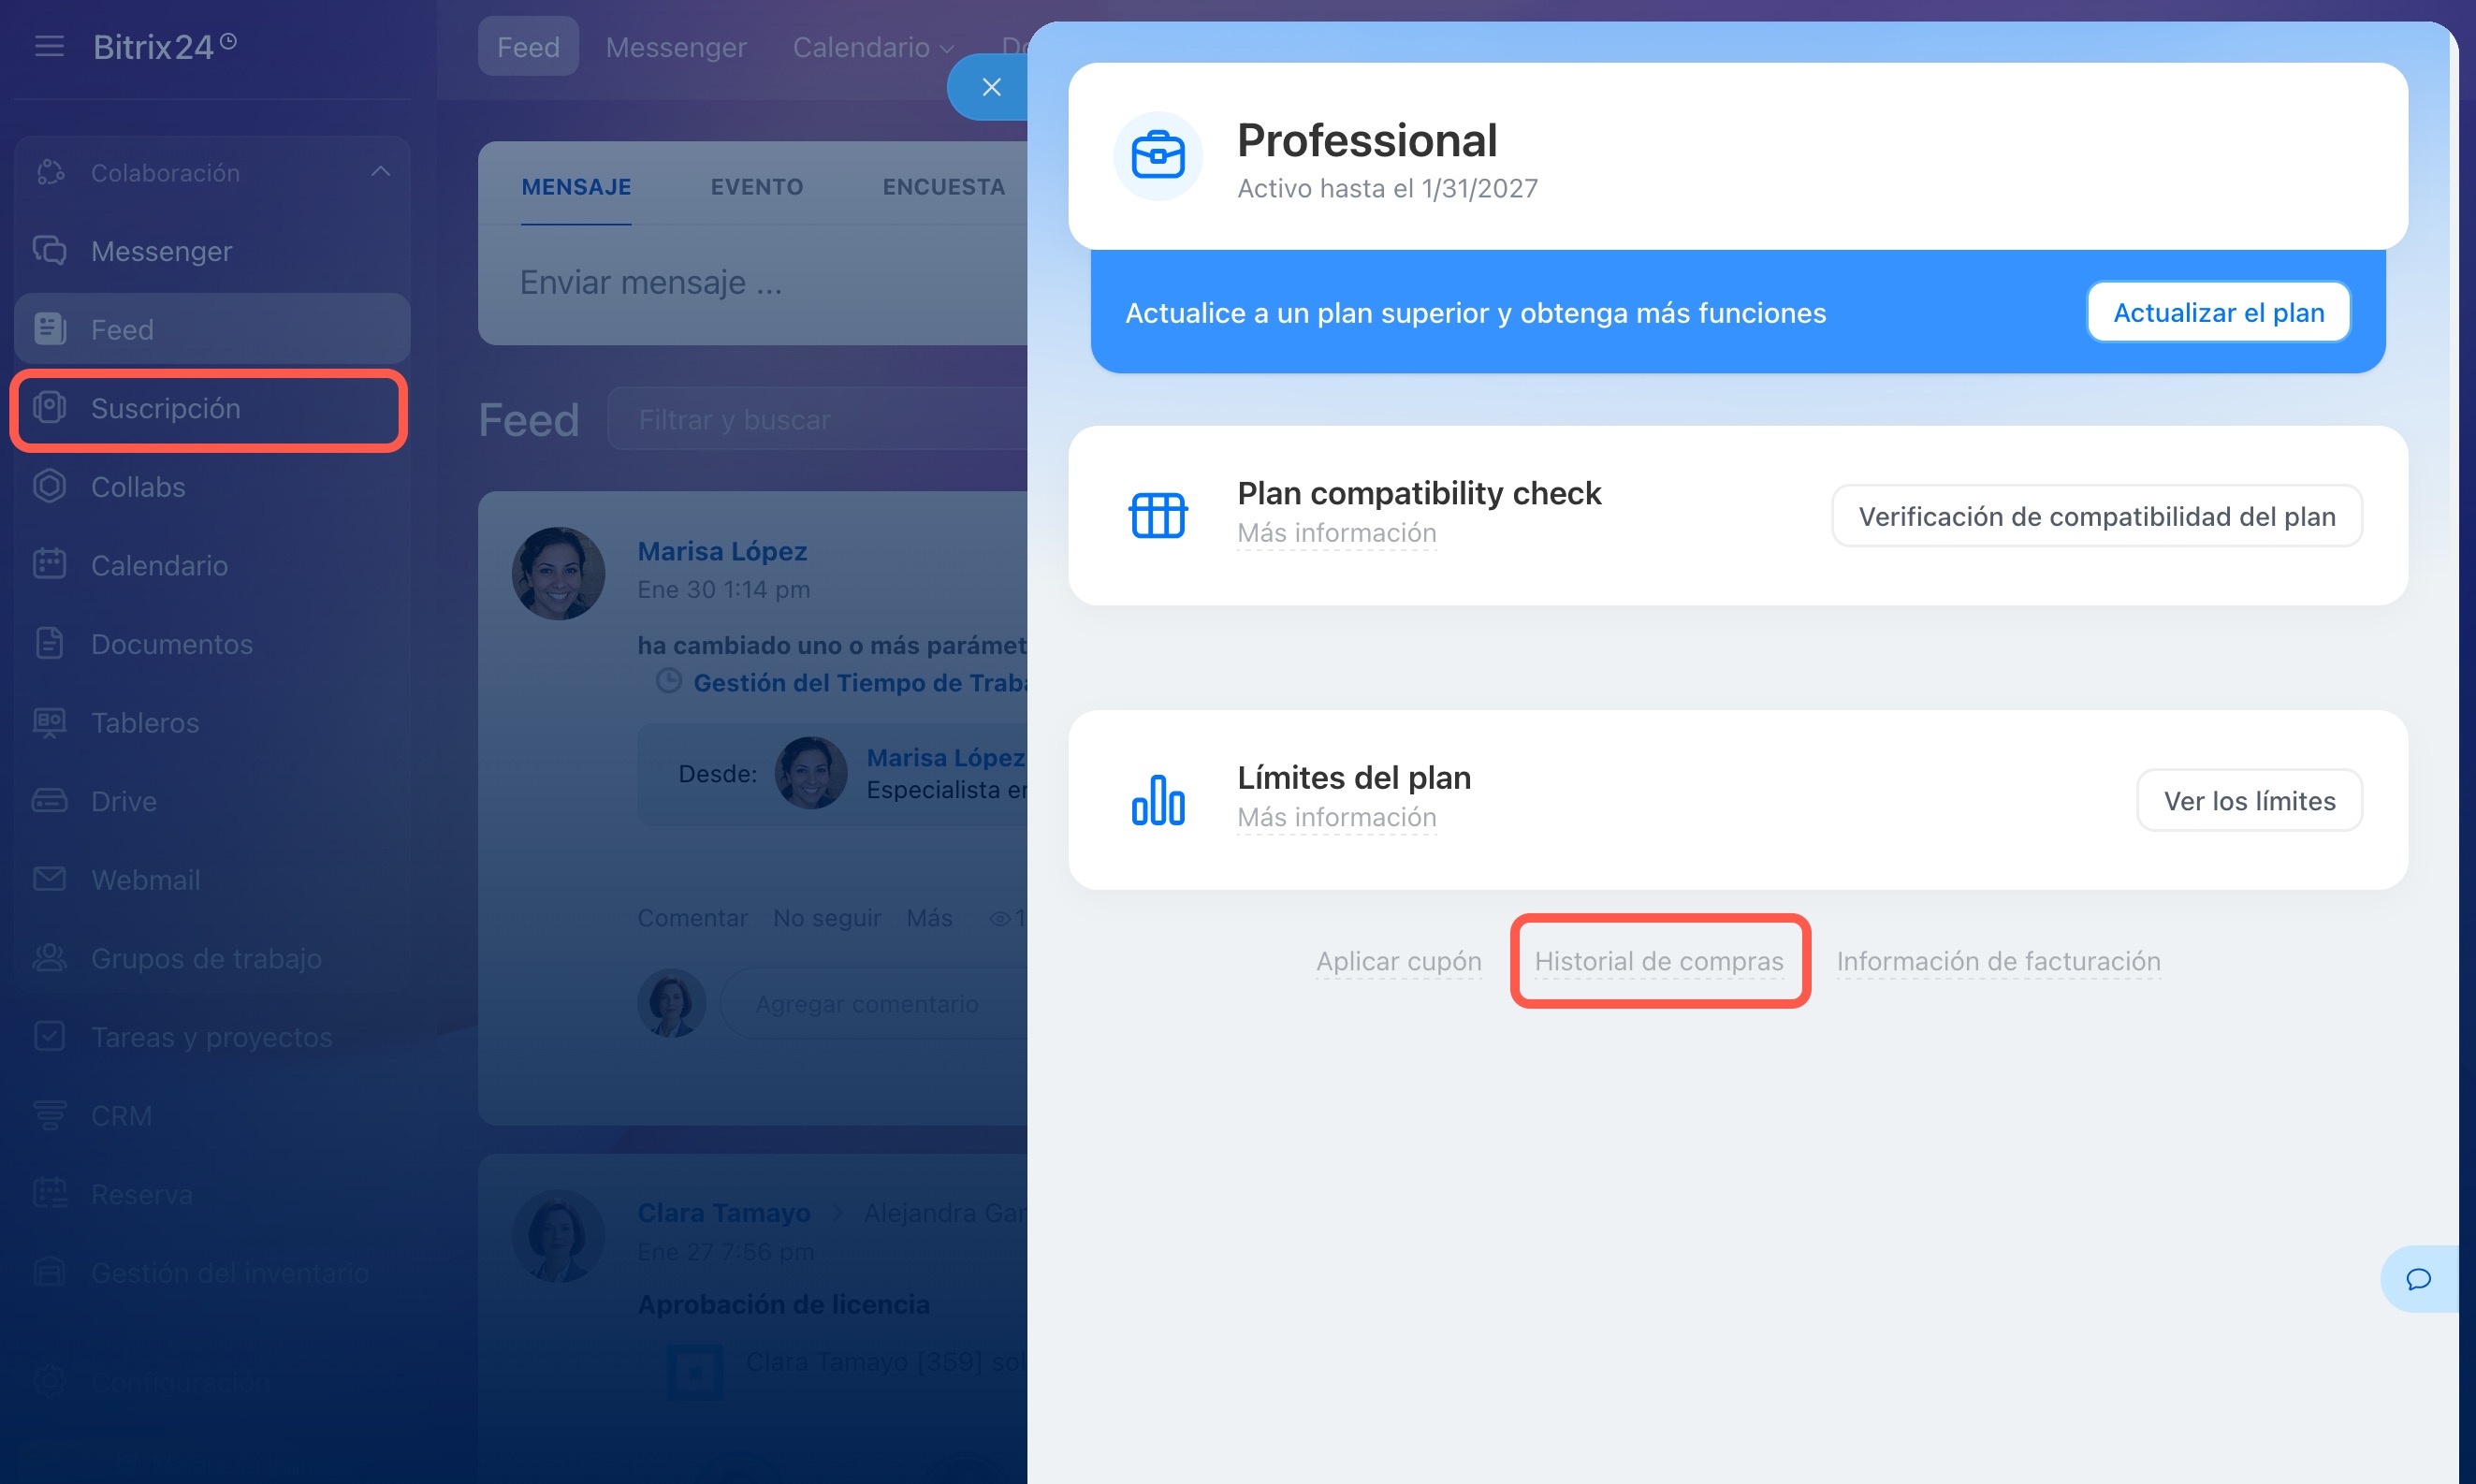The height and width of the screenshot is (1484, 2476).
Task: Switch to the ENCUESTA tab
Action: point(942,187)
